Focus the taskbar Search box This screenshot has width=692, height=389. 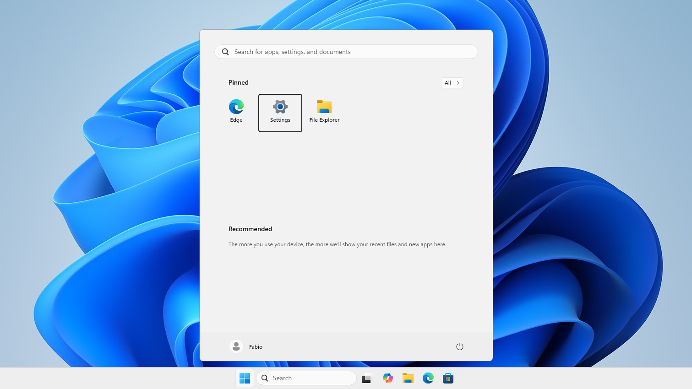(x=306, y=378)
